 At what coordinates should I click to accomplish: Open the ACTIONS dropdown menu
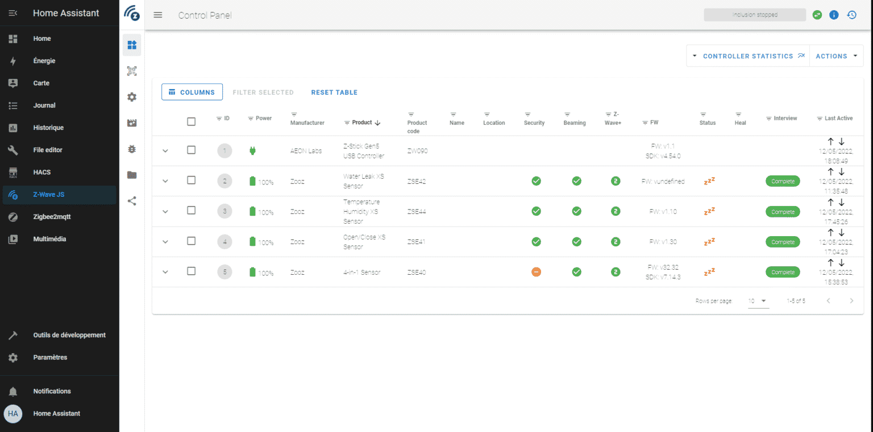click(835, 56)
